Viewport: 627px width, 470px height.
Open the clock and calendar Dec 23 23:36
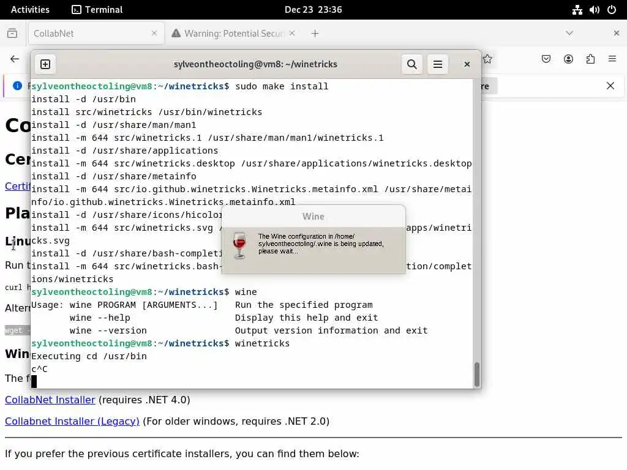313,10
